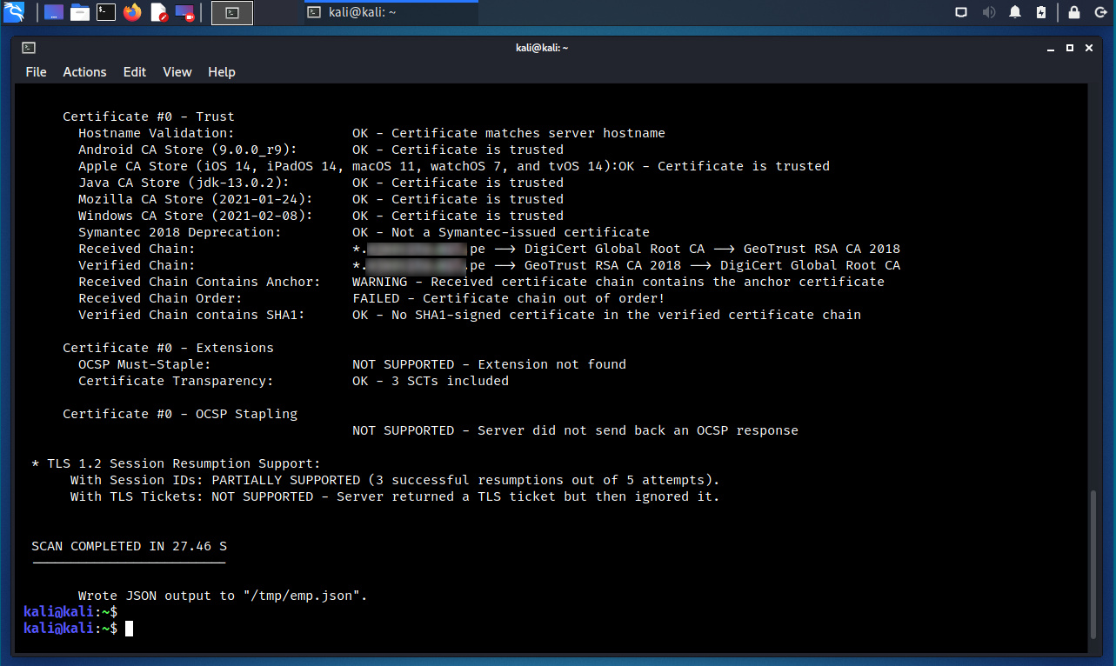This screenshot has width=1116, height=666.
Task: Open the Kali dragon applications menu
Action: 14,12
